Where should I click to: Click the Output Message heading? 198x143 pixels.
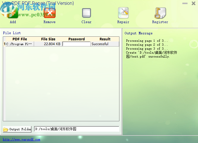(x=138, y=33)
